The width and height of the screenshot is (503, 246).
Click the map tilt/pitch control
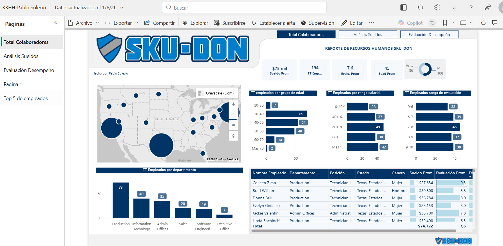[233, 125]
